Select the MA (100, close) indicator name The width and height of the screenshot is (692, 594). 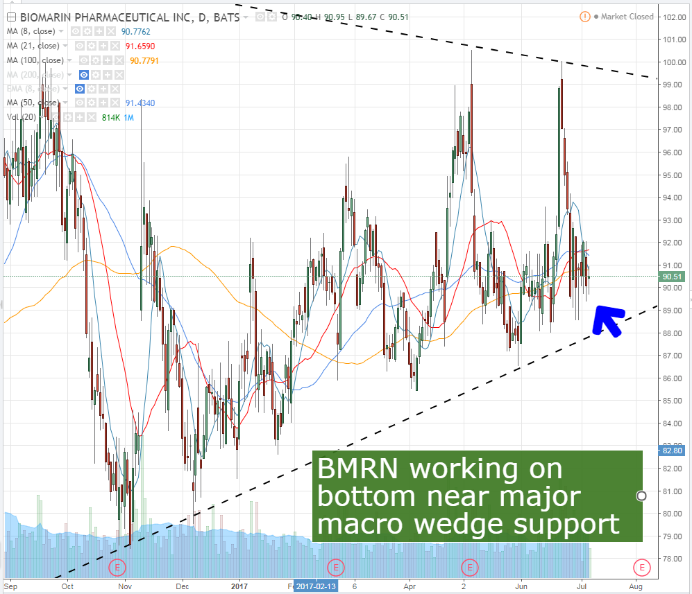coord(35,60)
